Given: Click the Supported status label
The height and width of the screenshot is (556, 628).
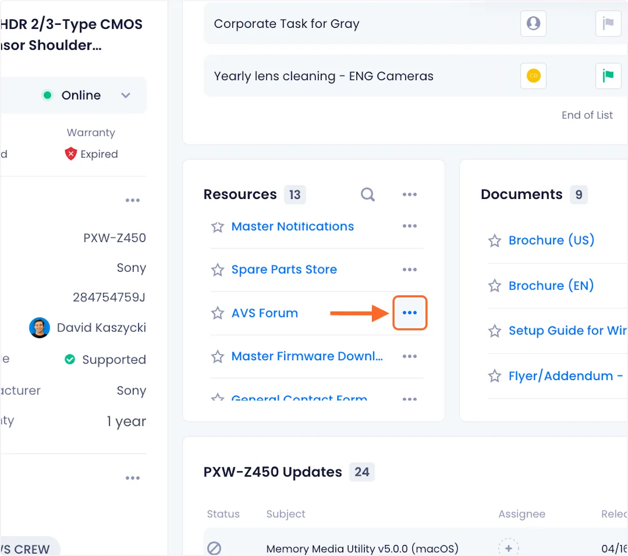Looking at the screenshot, I should (x=114, y=360).
